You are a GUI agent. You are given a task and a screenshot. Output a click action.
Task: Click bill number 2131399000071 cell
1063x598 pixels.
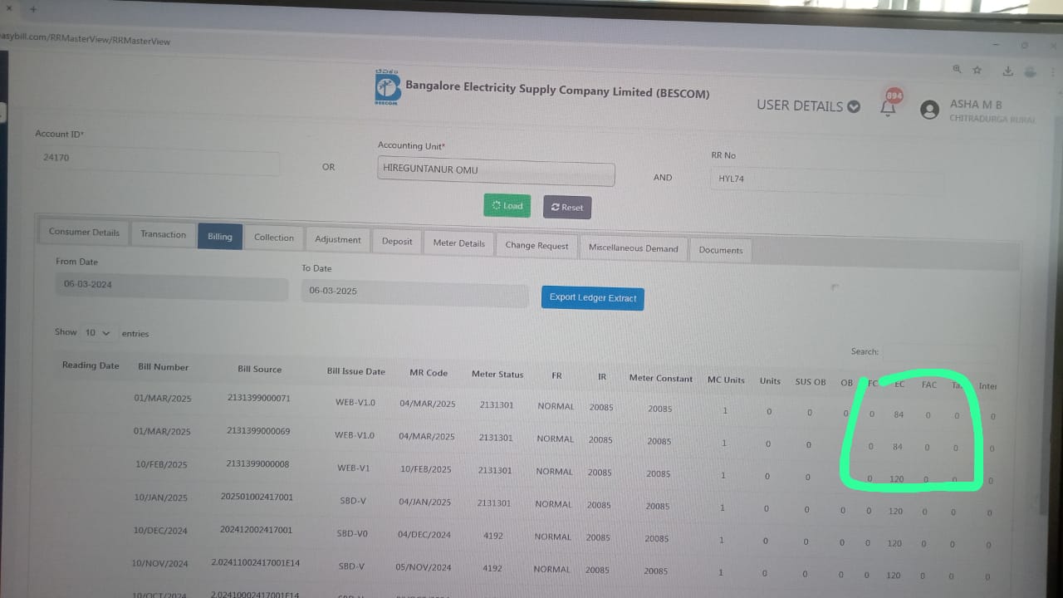pyautogui.click(x=259, y=398)
